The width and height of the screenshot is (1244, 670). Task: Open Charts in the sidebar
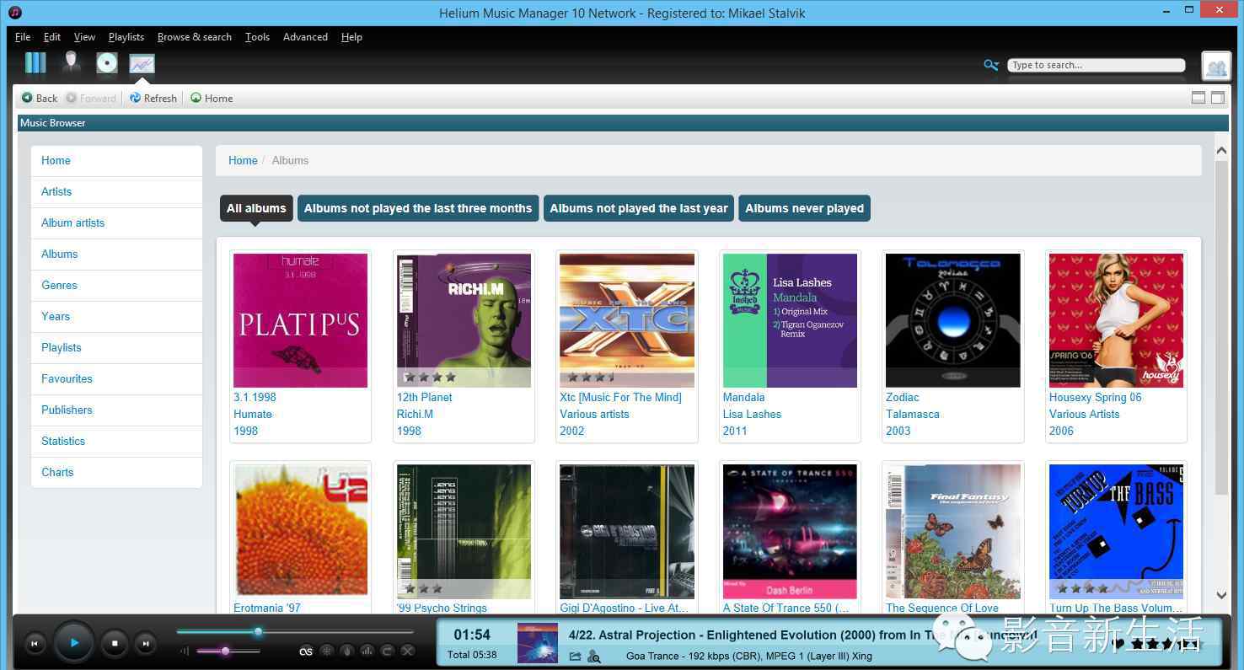pos(116,472)
